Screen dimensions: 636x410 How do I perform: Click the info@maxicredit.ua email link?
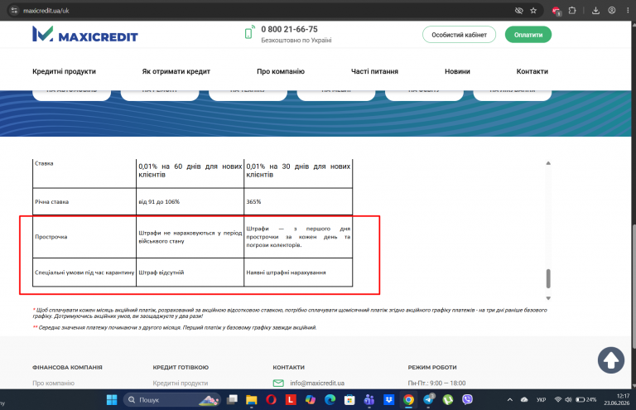(x=317, y=383)
